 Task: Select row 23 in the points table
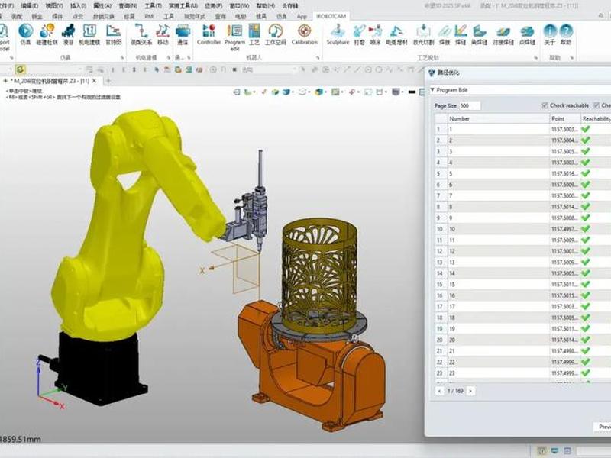[523, 373]
